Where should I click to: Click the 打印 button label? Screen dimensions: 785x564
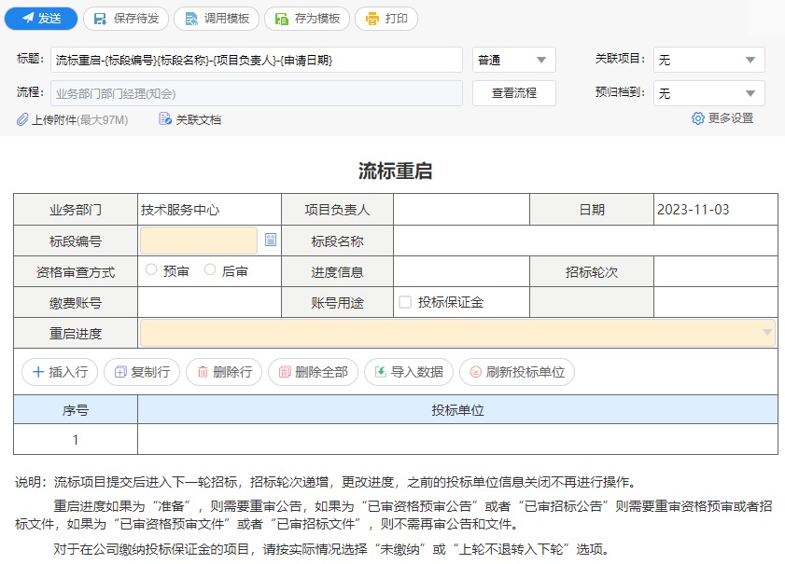397,19
